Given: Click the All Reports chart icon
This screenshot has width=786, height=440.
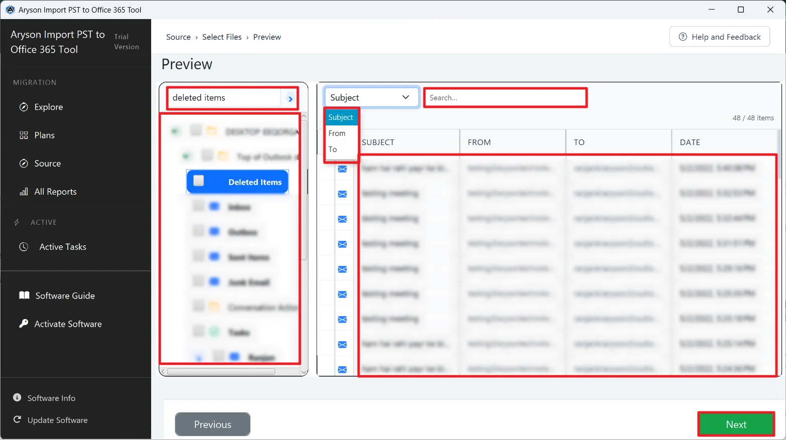Looking at the screenshot, I should pos(24,192).
